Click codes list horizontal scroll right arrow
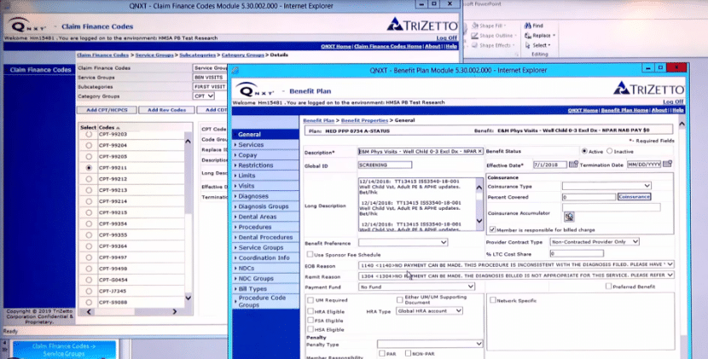The width and height of the screenshot is (708, 359). [x=174, y=311]
